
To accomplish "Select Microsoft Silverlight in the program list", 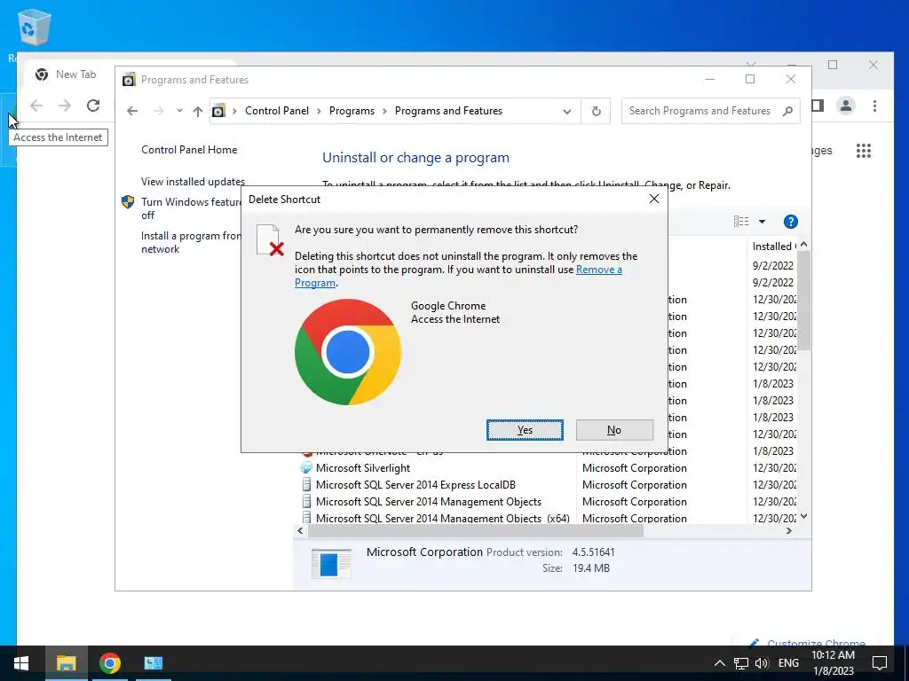I will click(363, 468).
